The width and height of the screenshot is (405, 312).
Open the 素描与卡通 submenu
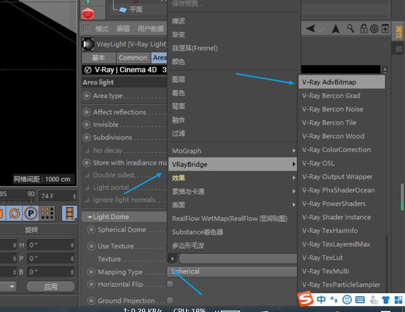(233, 191)
